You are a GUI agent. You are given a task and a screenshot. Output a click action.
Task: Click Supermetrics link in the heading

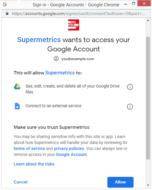(x=39, y=40)
